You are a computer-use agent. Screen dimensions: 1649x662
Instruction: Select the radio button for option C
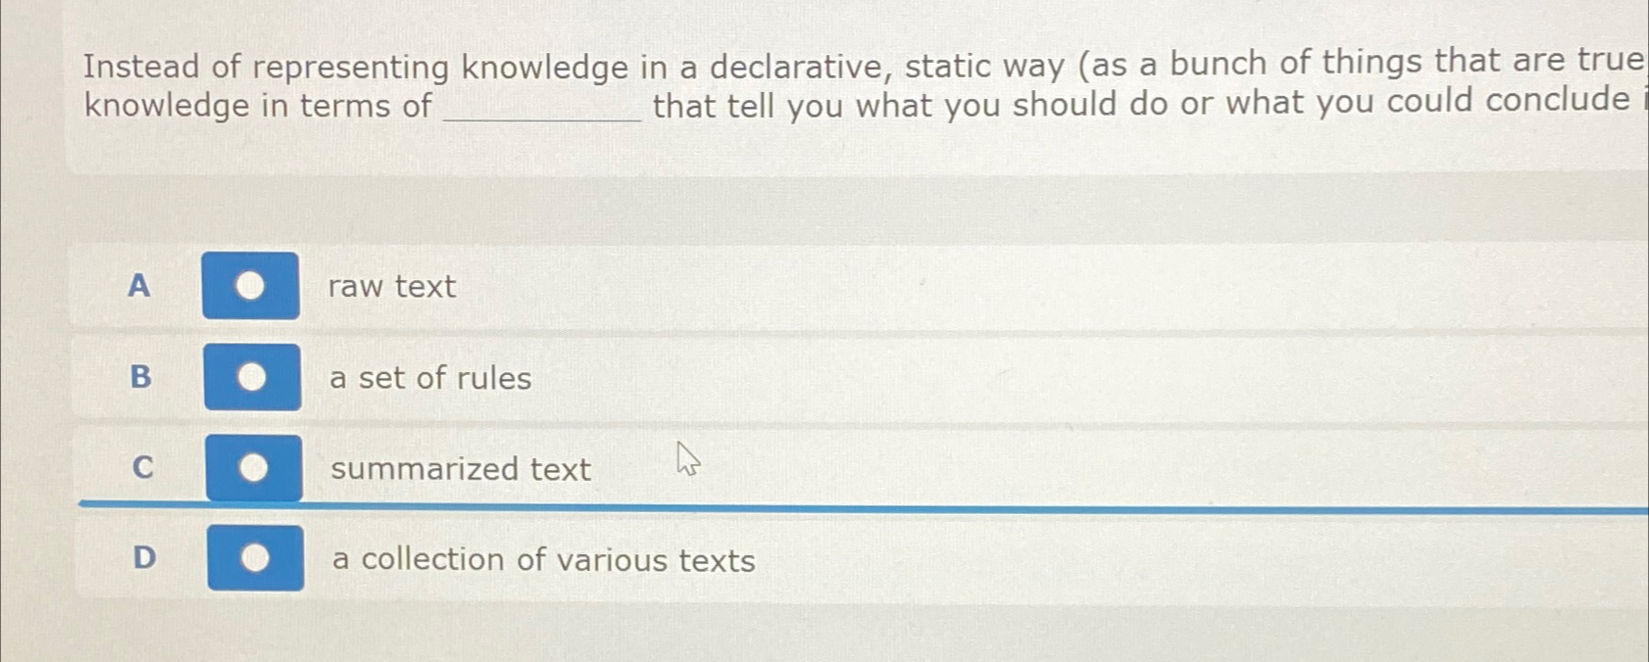pos(256,469)
